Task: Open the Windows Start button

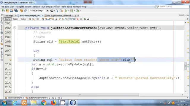Action: click(4, 103)
